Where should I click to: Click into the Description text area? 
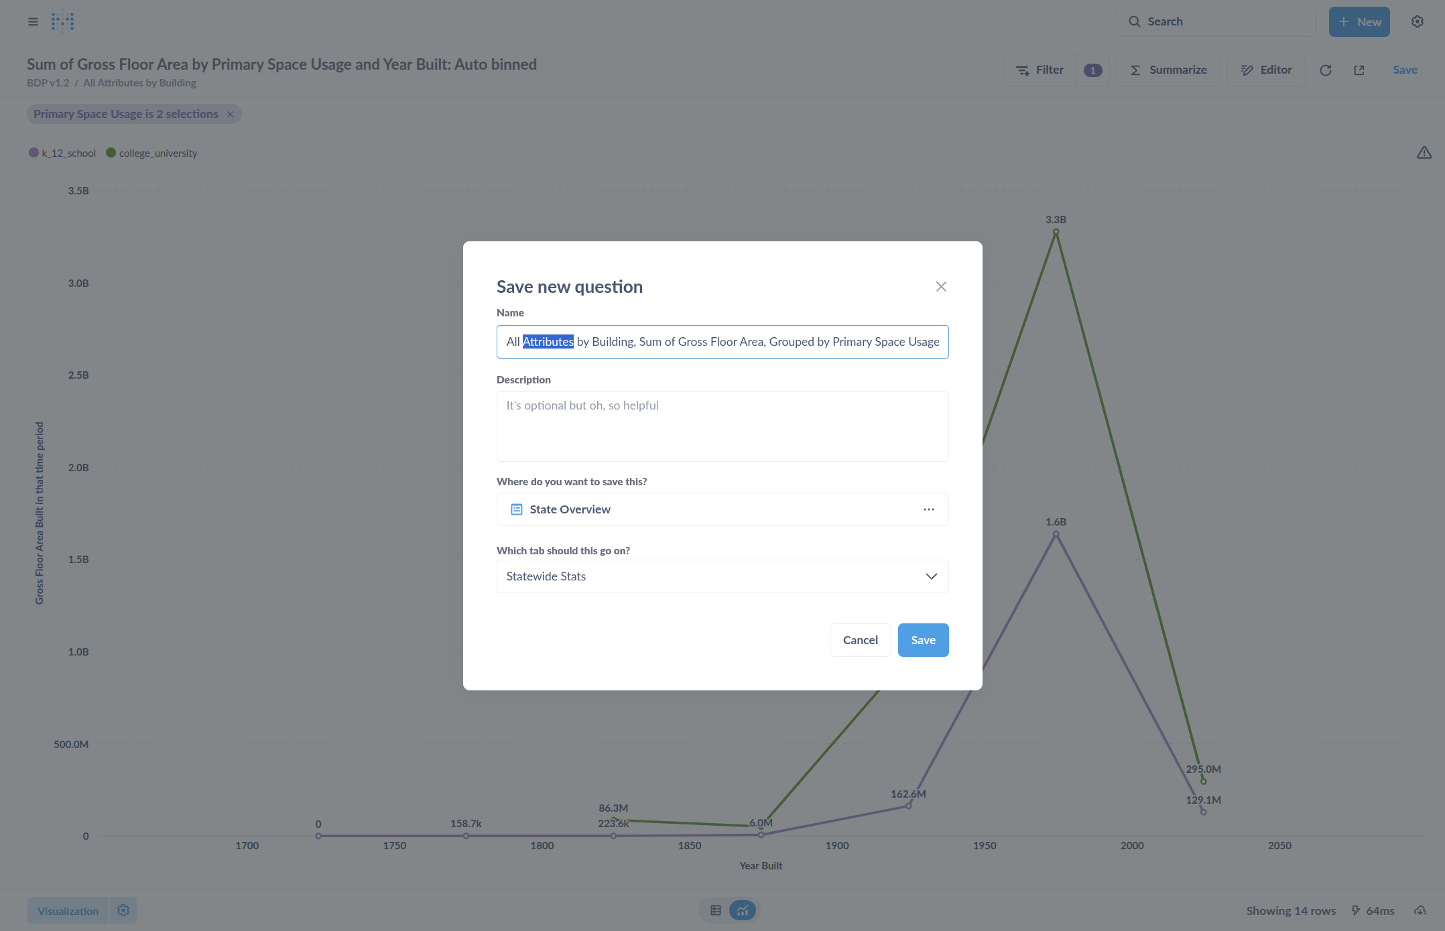[x=722, y=426]
